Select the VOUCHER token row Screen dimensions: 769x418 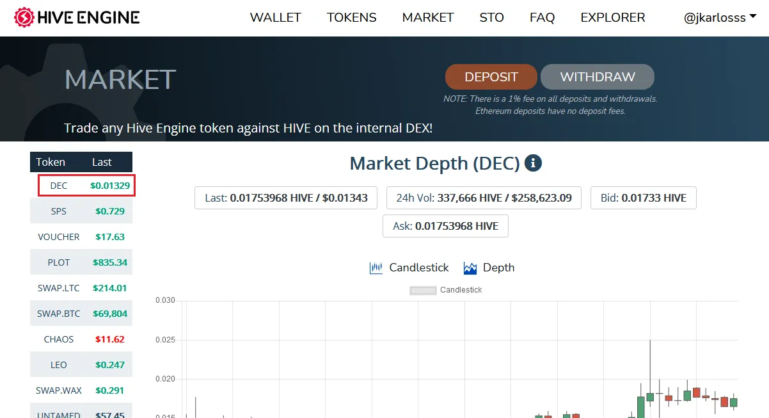tap(81, 236)
